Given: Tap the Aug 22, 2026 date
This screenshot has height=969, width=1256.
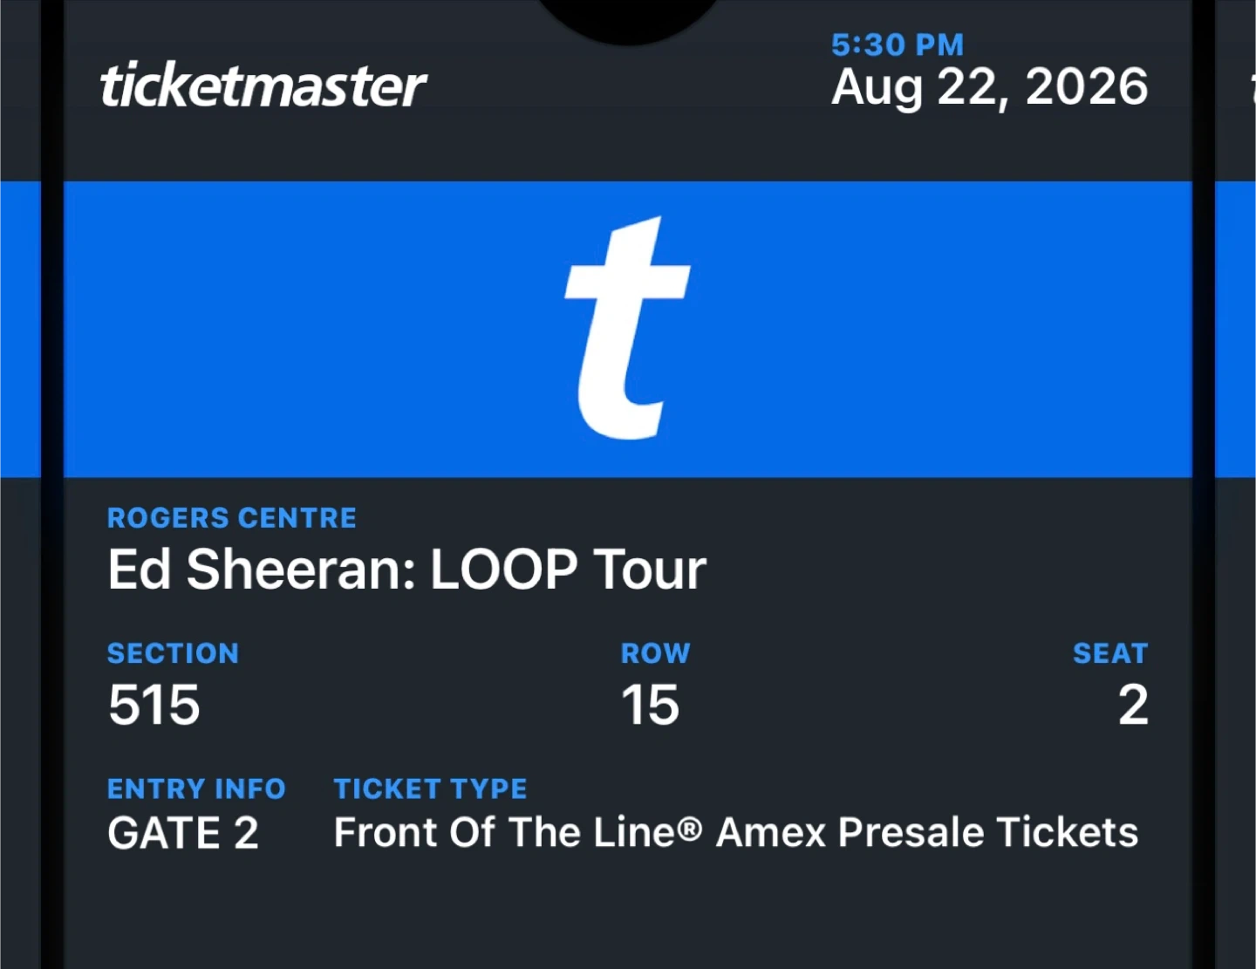Looking at the screenshot, I should [x=989, y=87].
